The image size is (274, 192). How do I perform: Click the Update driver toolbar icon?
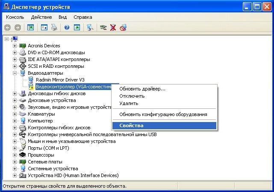point(103,27)
